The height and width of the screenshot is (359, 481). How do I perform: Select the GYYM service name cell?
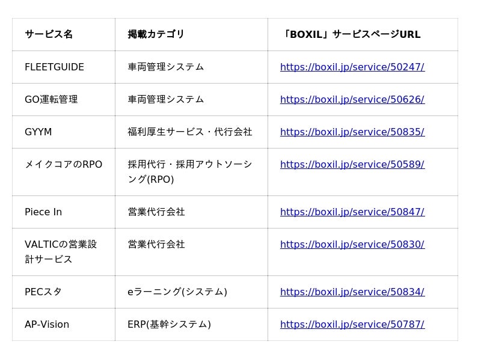38,132
